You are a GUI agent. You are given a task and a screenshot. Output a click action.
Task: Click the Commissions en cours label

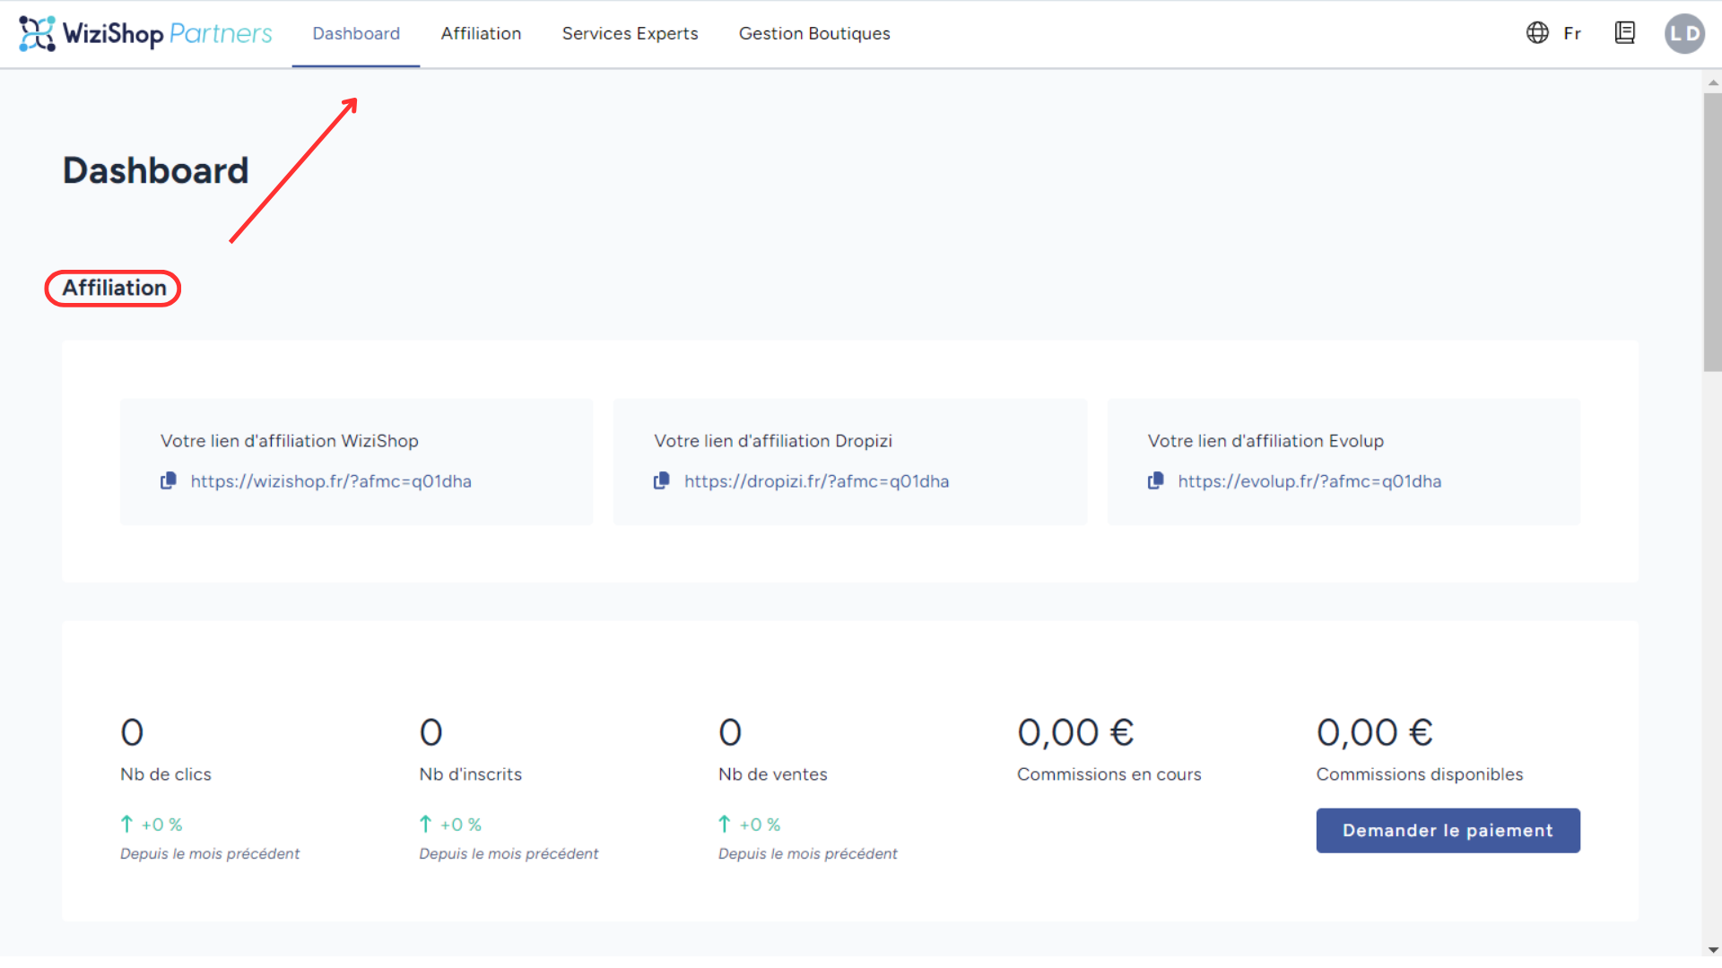point(1109,774)
